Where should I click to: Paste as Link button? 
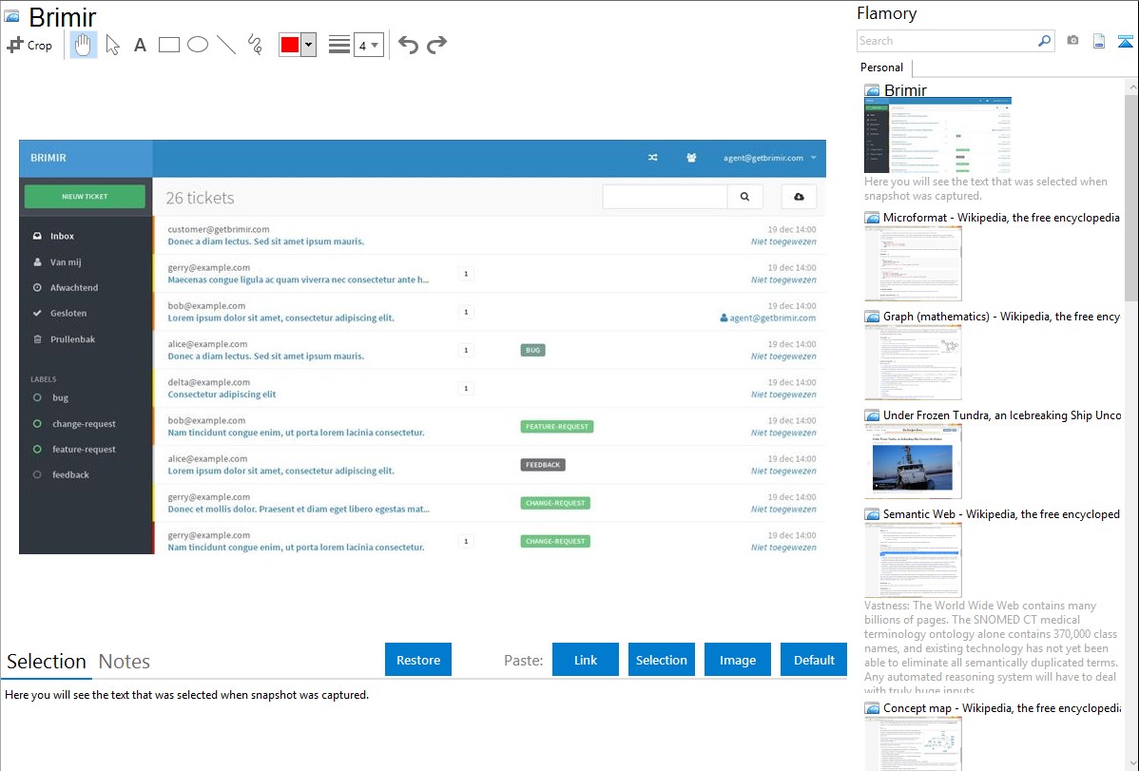click(x=586, y=659)
